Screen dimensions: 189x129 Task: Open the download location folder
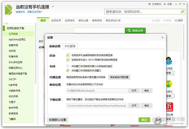(x=134, y=106)
